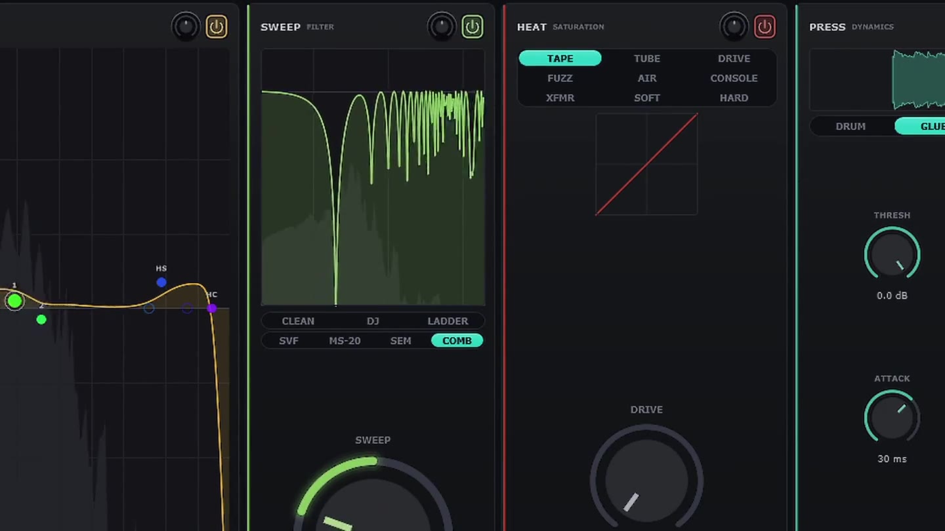Screen dimensions: 945x531
Task: Select the small green EQ band 2 node
Action: click(x=41, y=319)
